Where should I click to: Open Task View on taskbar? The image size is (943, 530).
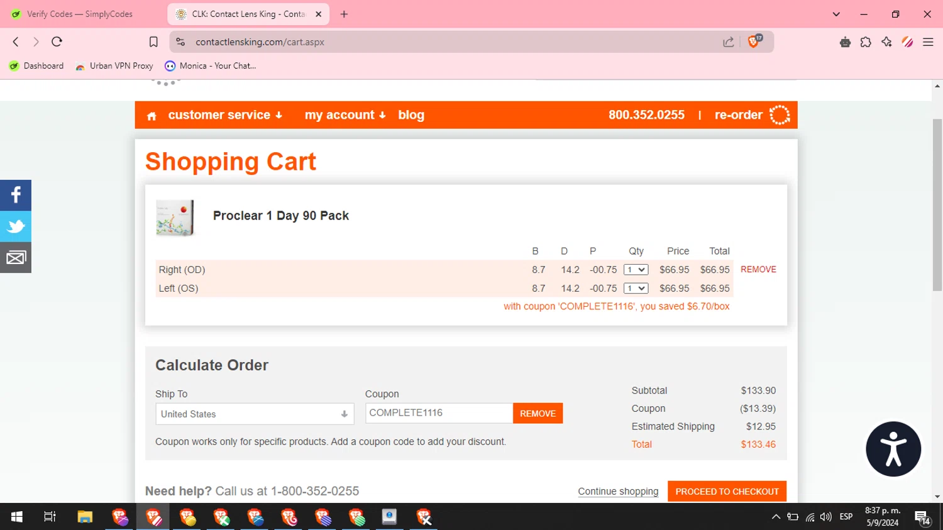50,517
